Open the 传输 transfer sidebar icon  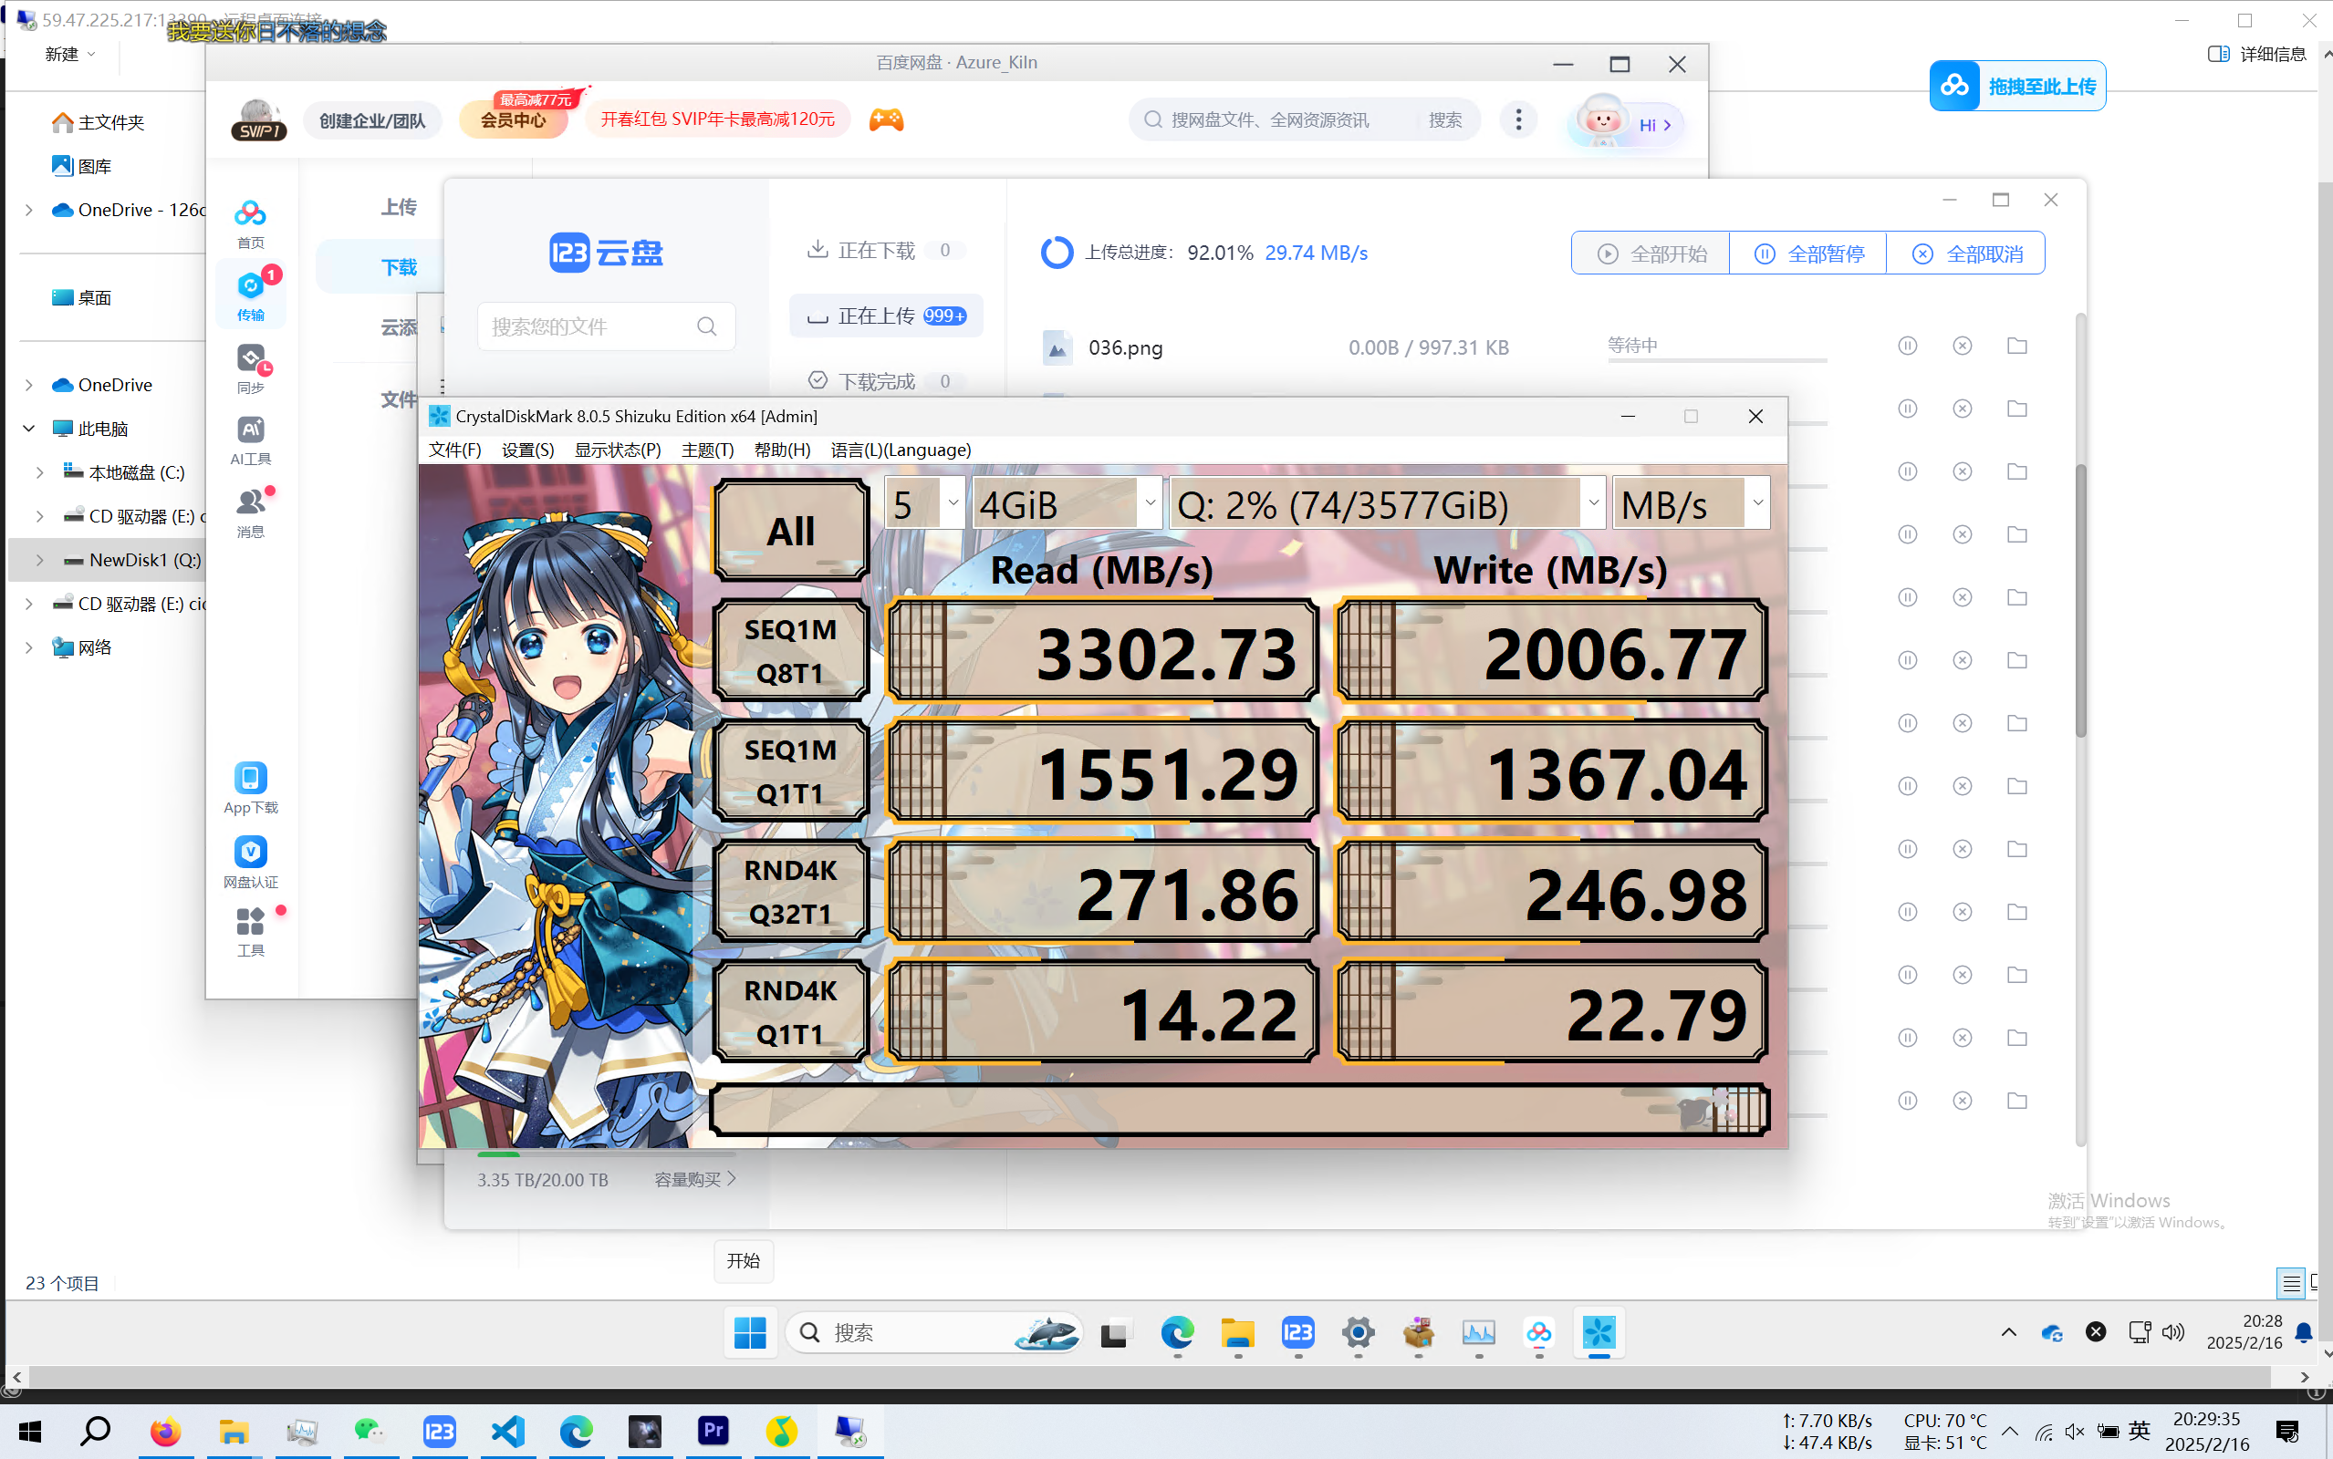[x=250, y=296]
